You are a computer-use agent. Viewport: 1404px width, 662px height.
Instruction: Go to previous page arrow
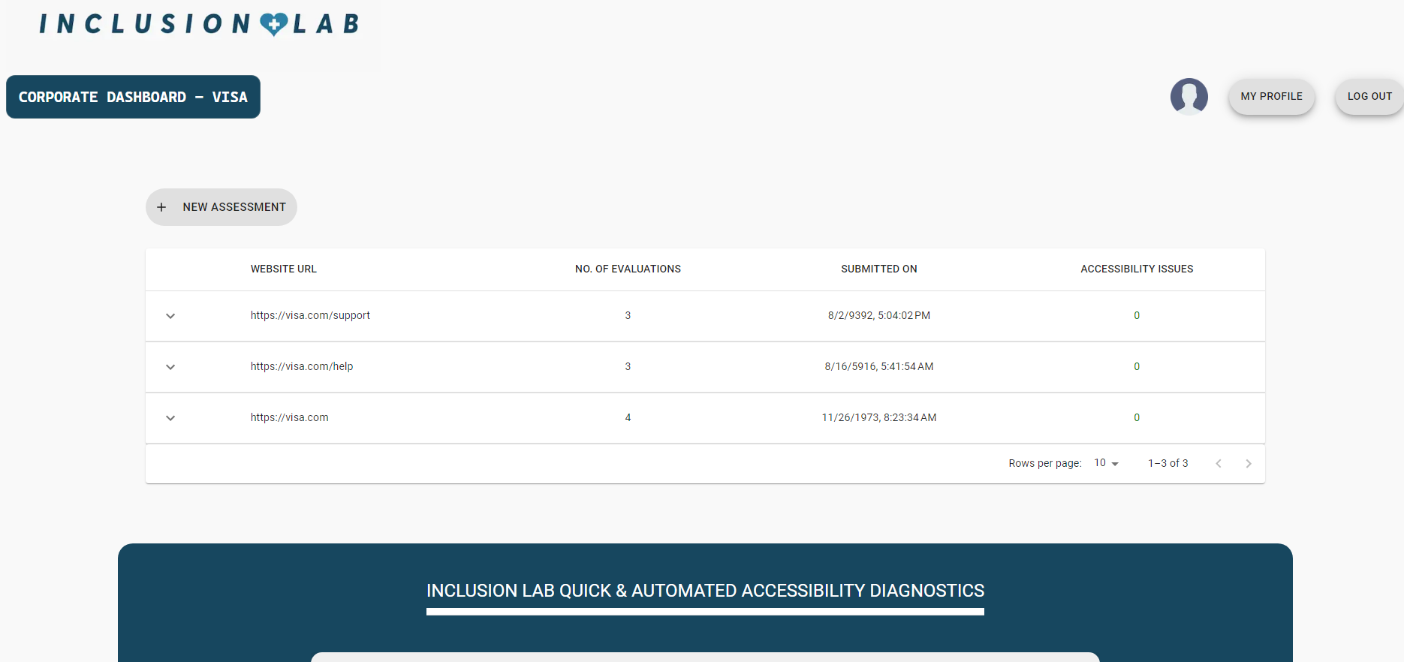[1219, 464]
